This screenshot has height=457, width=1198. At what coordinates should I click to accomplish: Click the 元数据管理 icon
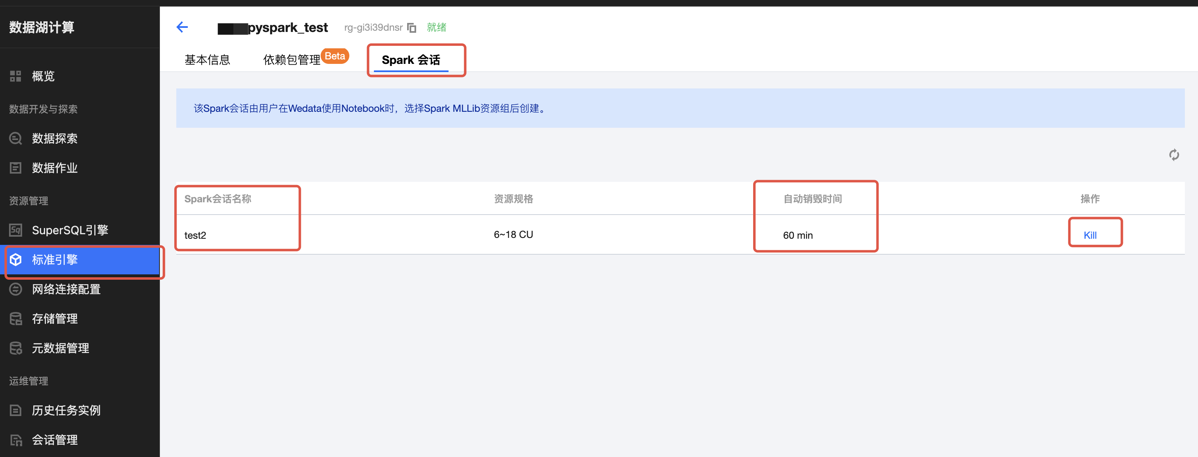point(16,348)
